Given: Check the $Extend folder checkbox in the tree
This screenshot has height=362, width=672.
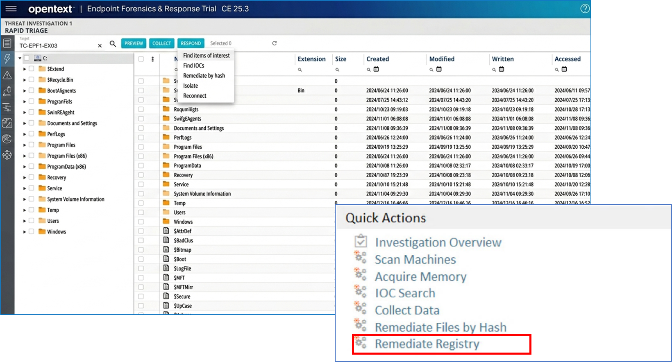Looking at the screenshot, I should click(32, 69).
